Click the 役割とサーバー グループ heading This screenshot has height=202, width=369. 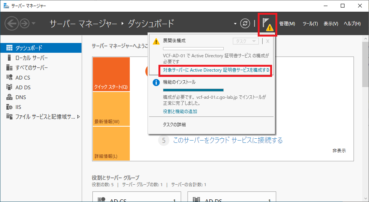coord(115,178)
